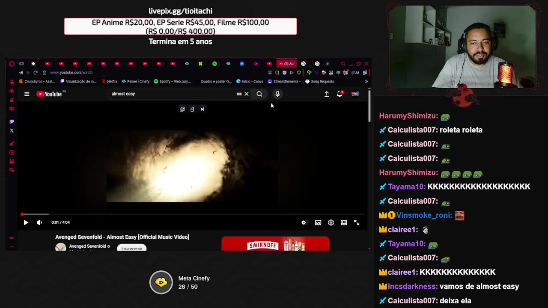Mute the YouTube player volume

coord(39,222)
